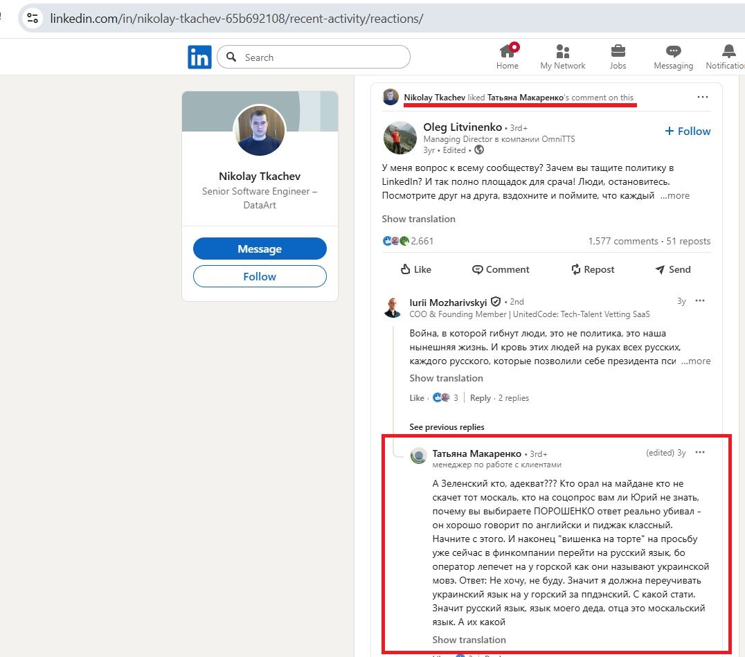Viewport: 745px width, 657px height.
Task: Go to the Jobs briefcase icon
Action: click(618, 53)
